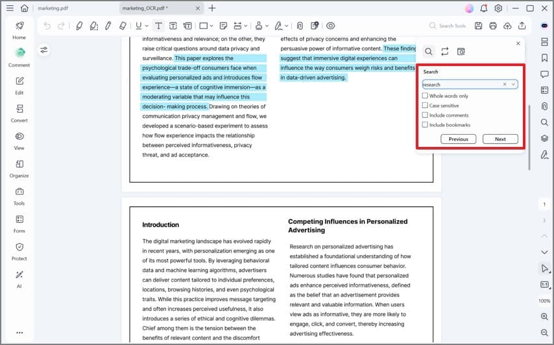Viewport: 554px width, 345px height.
Task: Insert a text box annotation
Action: point(173,26)
